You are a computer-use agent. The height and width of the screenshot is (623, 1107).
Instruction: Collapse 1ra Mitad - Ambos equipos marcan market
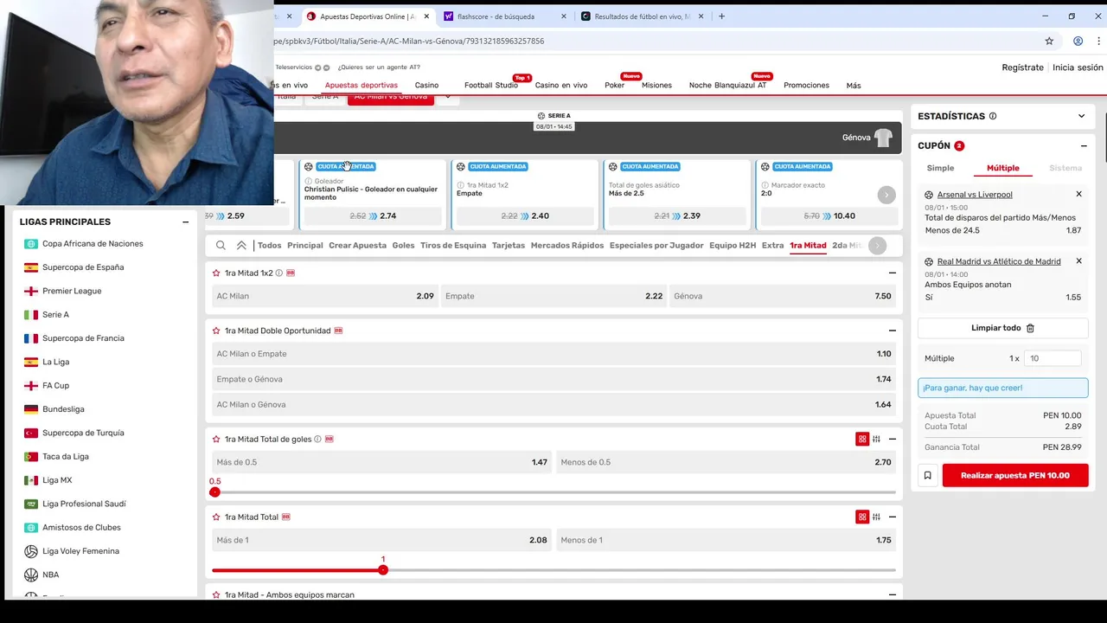coord(892,594)
